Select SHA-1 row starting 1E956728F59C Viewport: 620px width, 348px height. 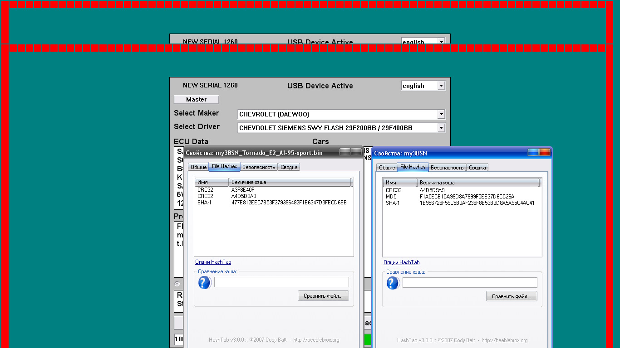(462, 203)
